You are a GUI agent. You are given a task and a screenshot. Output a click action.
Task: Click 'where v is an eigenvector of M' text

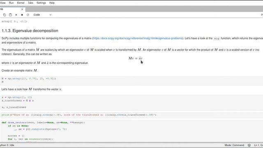pos(45,63)
